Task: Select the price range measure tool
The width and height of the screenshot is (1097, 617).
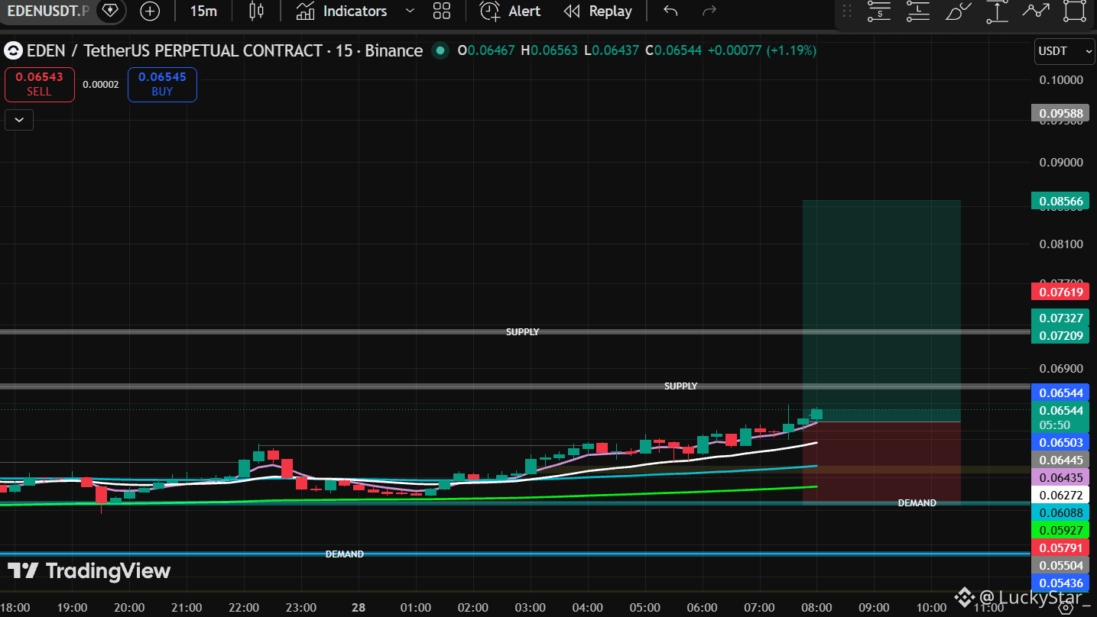Action: [997, 11]
